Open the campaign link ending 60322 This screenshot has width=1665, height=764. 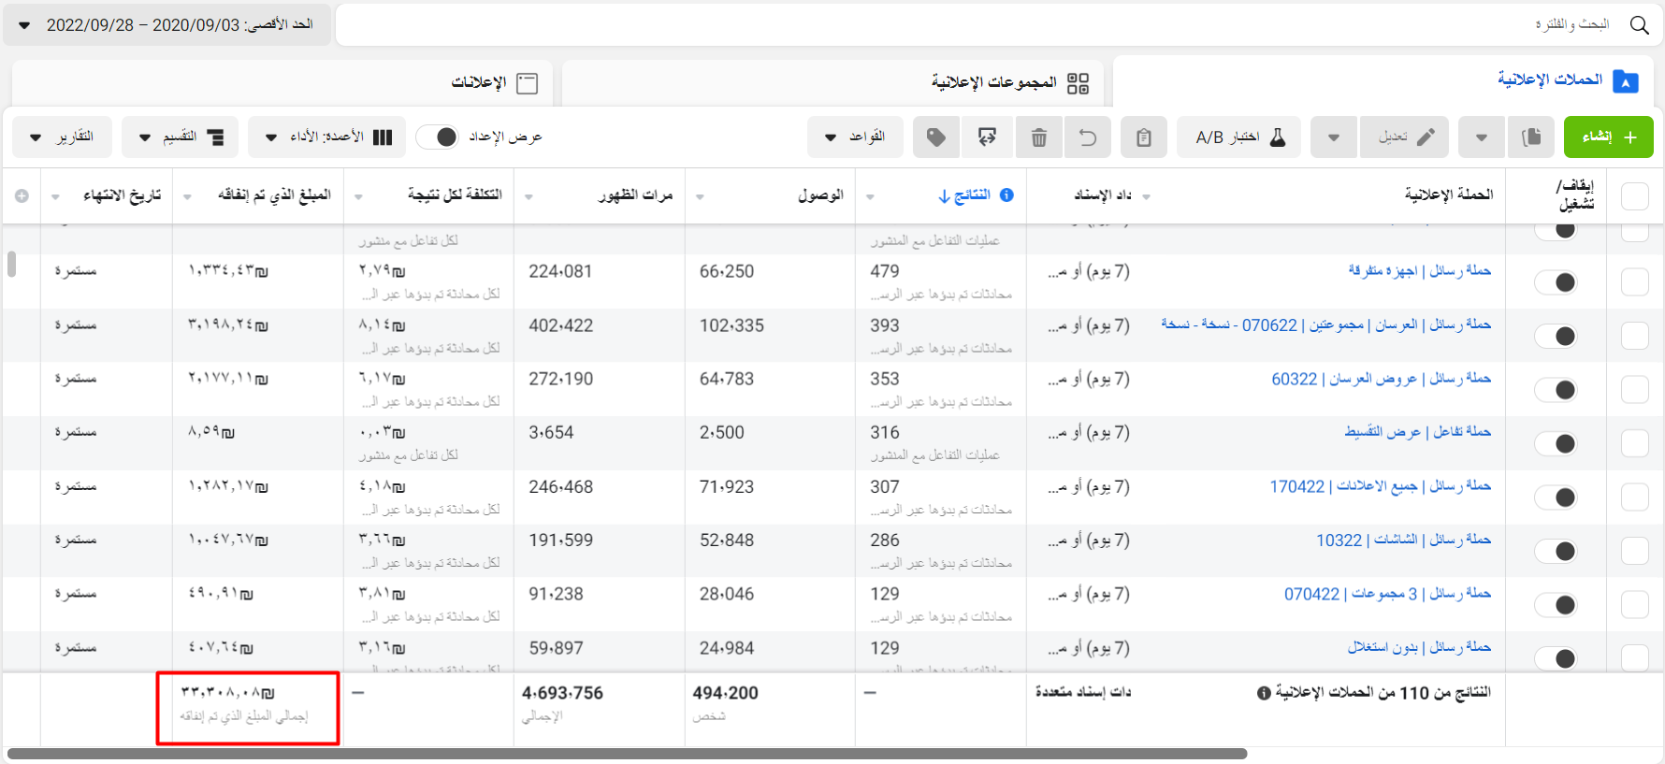pos(1381,379)
